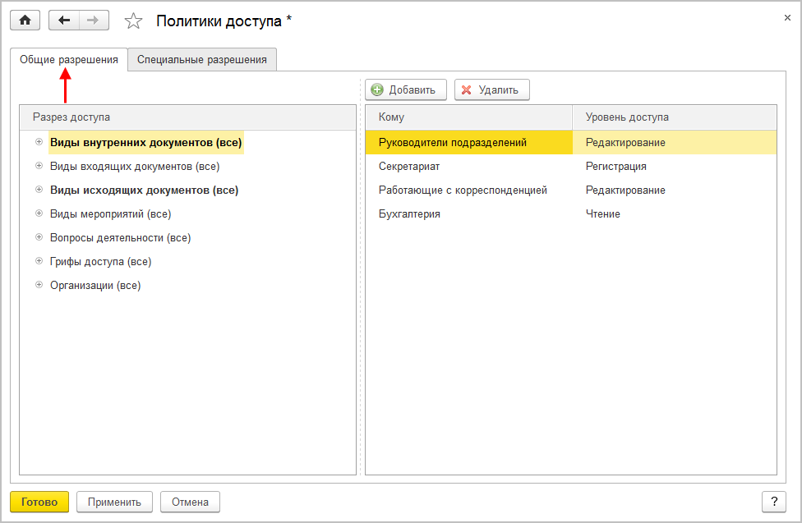Switch to Специальные разрешения tab
802x523 pixels.
pyautogui.click(x=202, y=59)
